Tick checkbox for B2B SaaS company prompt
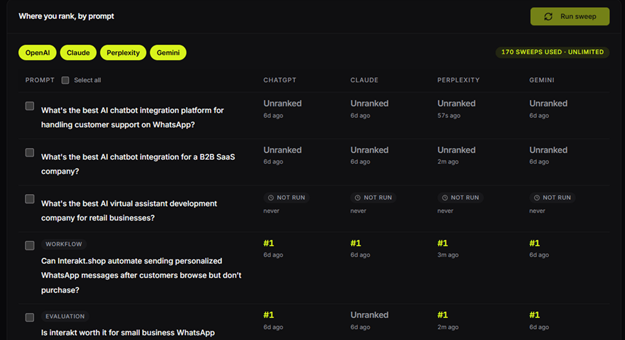This screenshot has width=625, height=340. 30,152
